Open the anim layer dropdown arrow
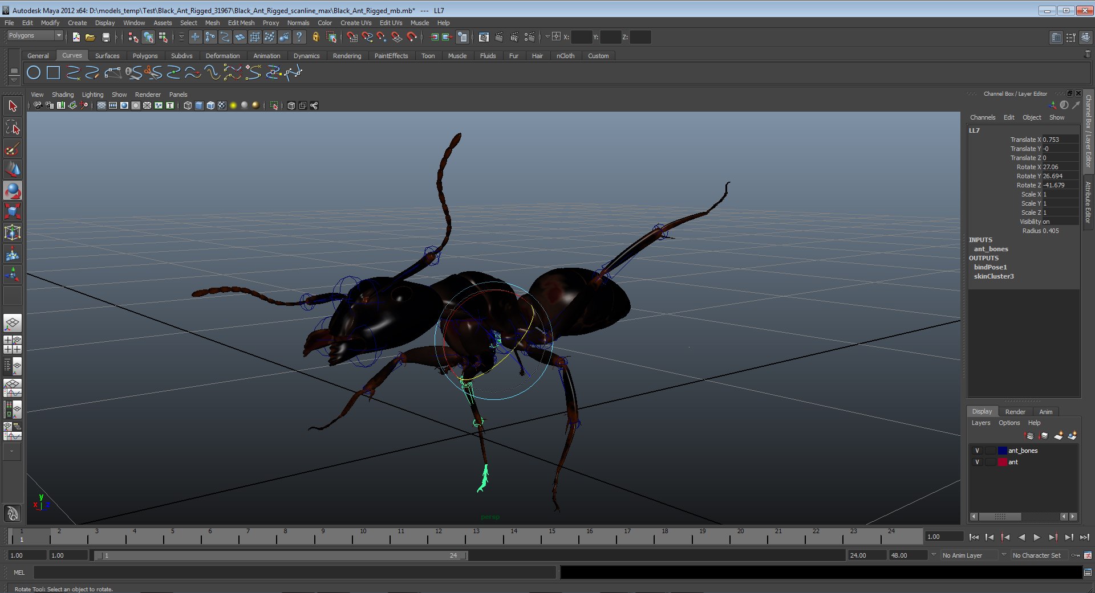 click(x=934, y=555)
